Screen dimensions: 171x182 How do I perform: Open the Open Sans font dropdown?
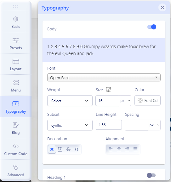click(104, 78)
